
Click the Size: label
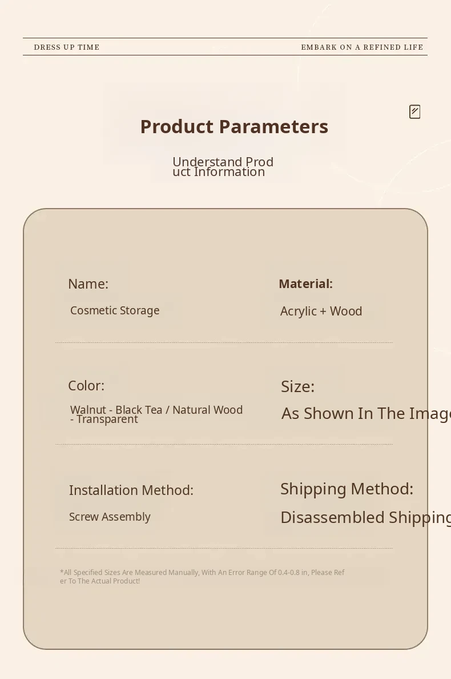(x=297, y=387)
